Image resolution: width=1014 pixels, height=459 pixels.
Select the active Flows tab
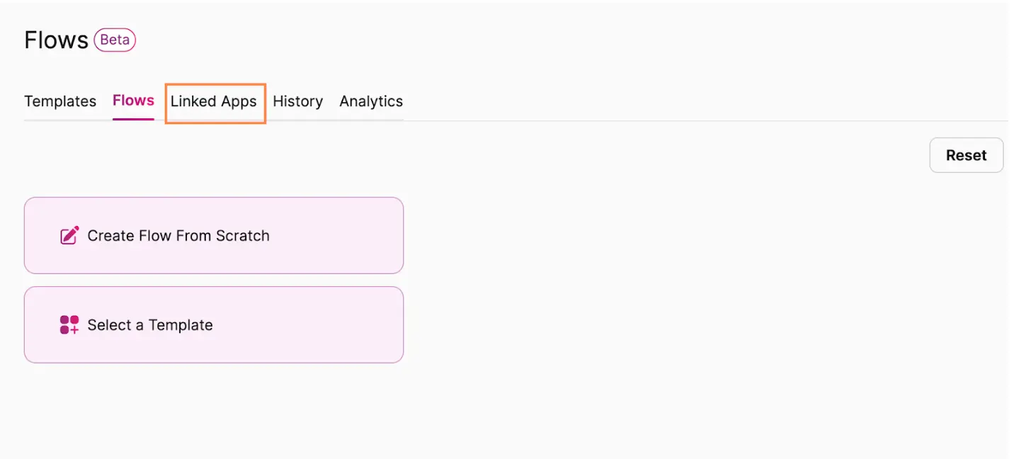pos(133,101)
